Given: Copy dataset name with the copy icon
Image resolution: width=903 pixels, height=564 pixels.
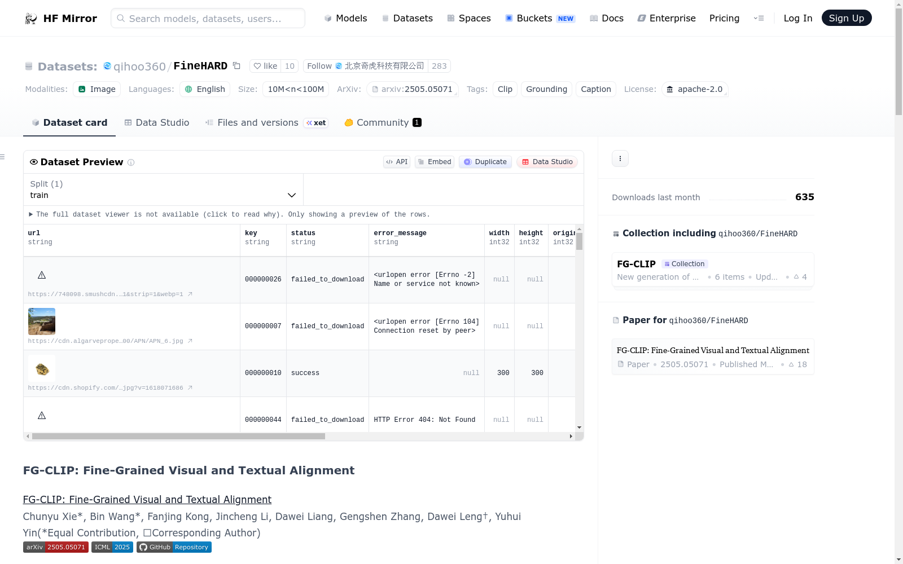Looking at the screenshot, I should (x=237, y=66).
